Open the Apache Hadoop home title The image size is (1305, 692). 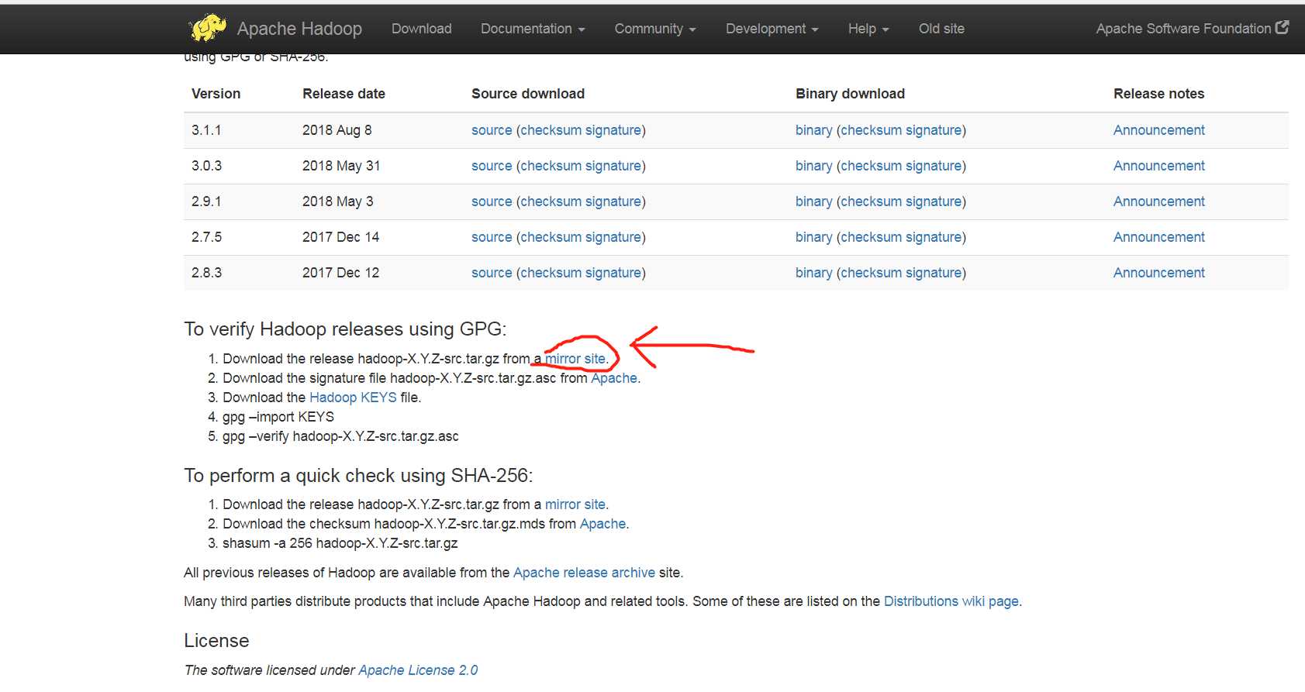click(299, 29)
